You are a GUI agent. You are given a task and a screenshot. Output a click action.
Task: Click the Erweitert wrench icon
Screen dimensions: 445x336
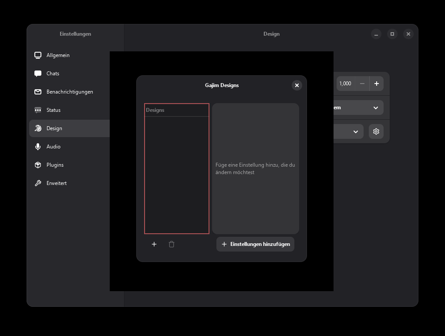coord(38,183)
